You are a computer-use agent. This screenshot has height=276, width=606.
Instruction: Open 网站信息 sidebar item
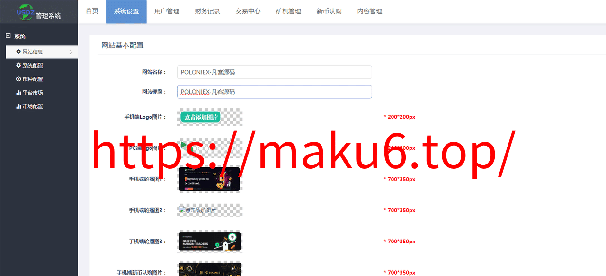coord(42,52)
